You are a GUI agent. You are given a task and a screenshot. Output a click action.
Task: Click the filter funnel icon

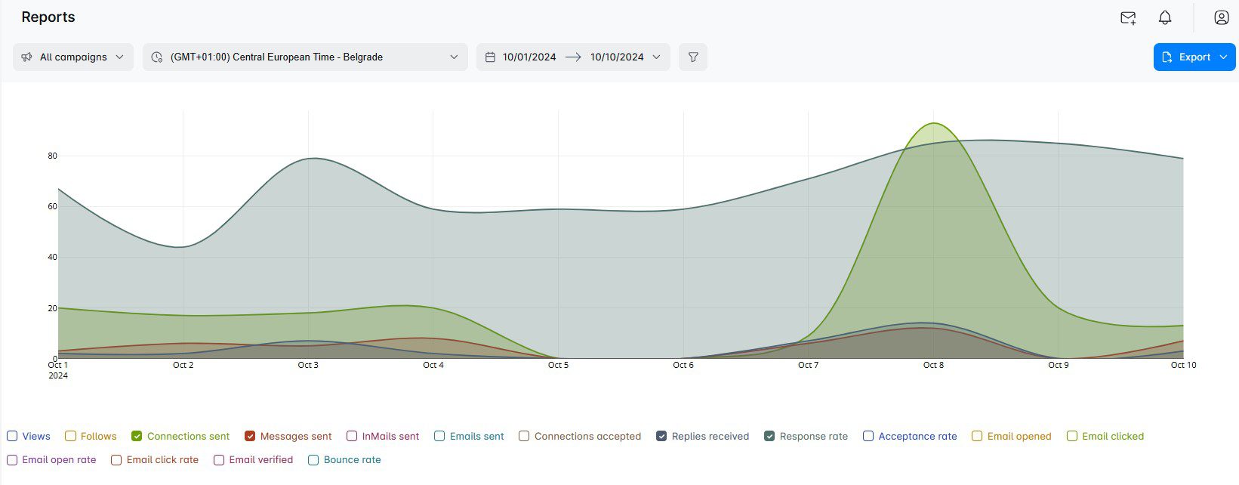[693, 57]
